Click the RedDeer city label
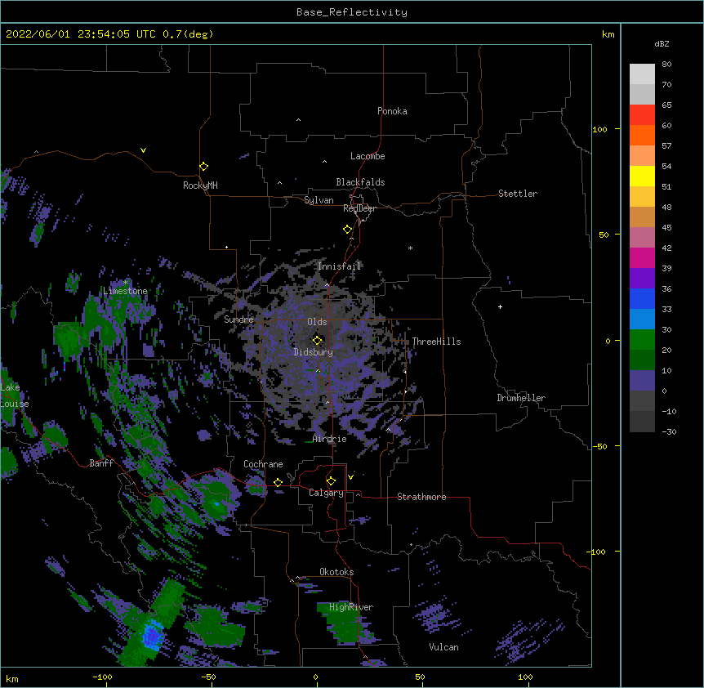The image size is (704, 688). pos(359,208)
